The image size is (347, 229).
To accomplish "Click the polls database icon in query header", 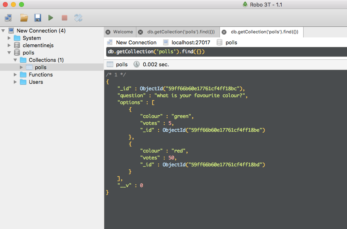I will click(x=219, y=42).
